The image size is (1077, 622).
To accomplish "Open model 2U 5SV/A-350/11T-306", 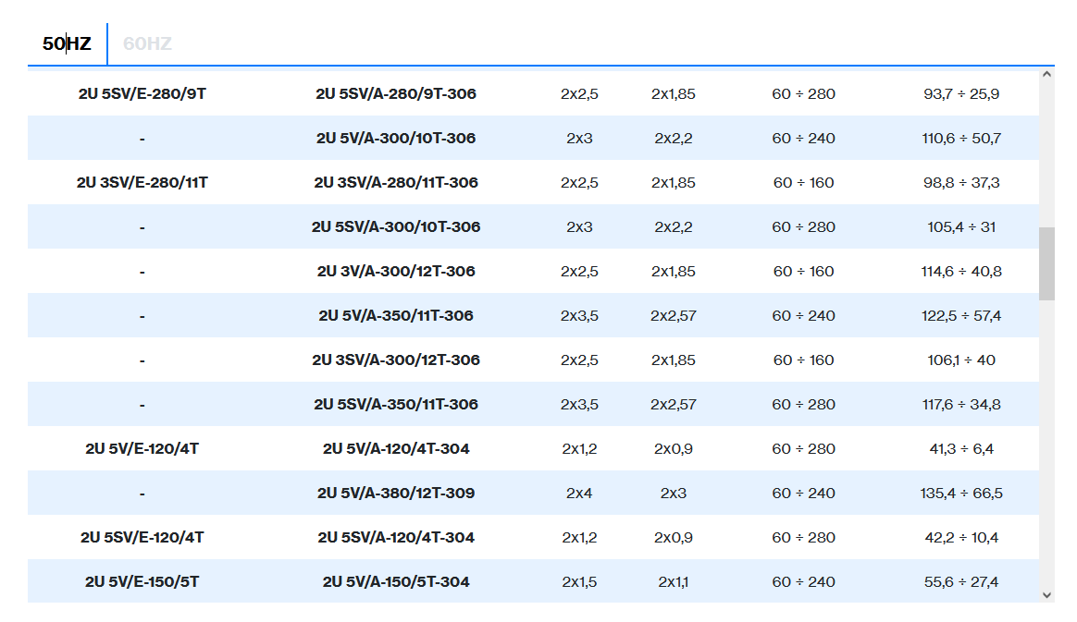I will 396,405.
